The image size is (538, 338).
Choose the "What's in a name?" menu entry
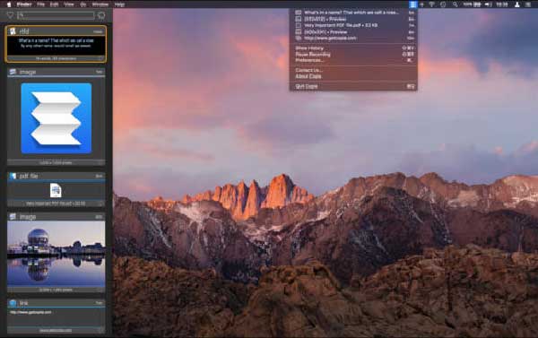tap(353, 13)
